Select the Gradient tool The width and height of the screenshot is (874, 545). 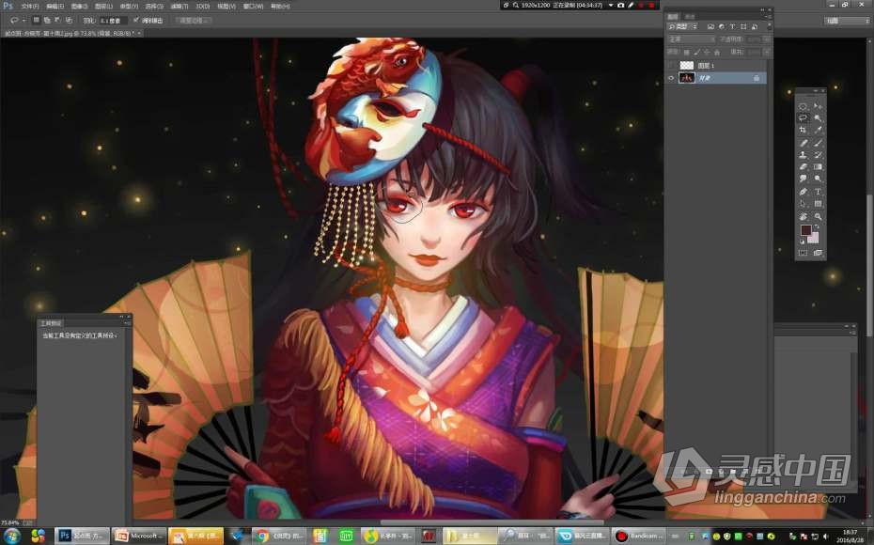[x=818, y=166]
